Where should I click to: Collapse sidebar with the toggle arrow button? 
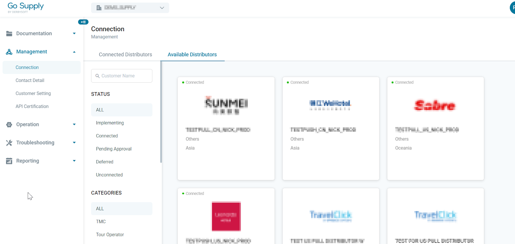point(83,22)
